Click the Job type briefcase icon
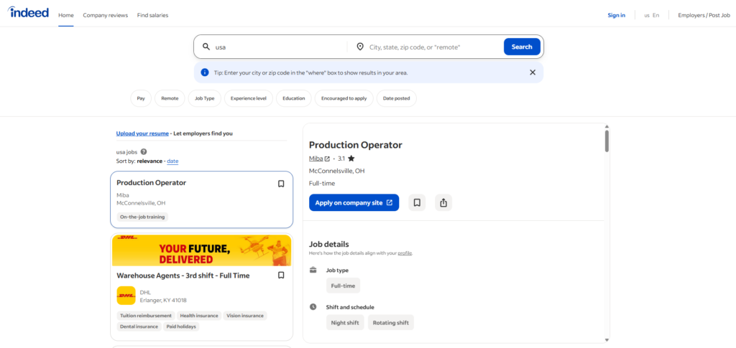The image size is (736, 348). tap(313, 271)
